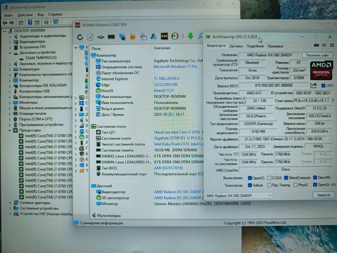Open the Справка menu
Screen dimensions: 337x253
coord(55,14)
